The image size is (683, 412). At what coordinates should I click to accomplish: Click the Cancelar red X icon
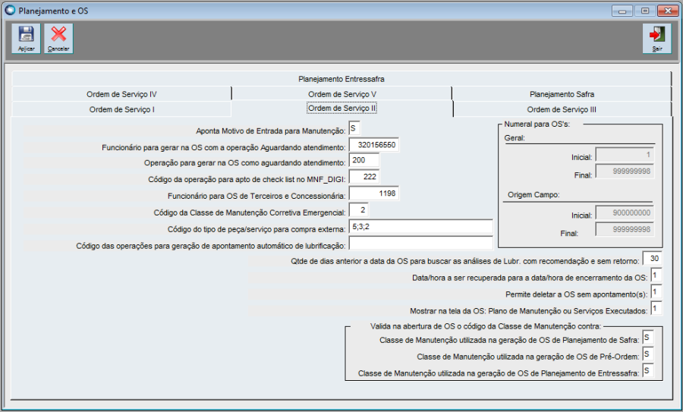pos(58,39)
